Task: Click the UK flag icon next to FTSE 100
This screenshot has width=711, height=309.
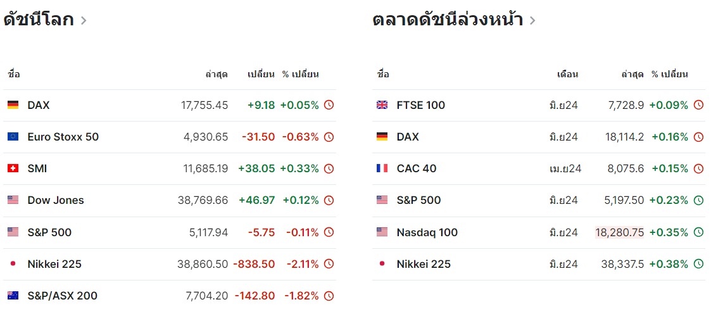Action: [382, 105]
